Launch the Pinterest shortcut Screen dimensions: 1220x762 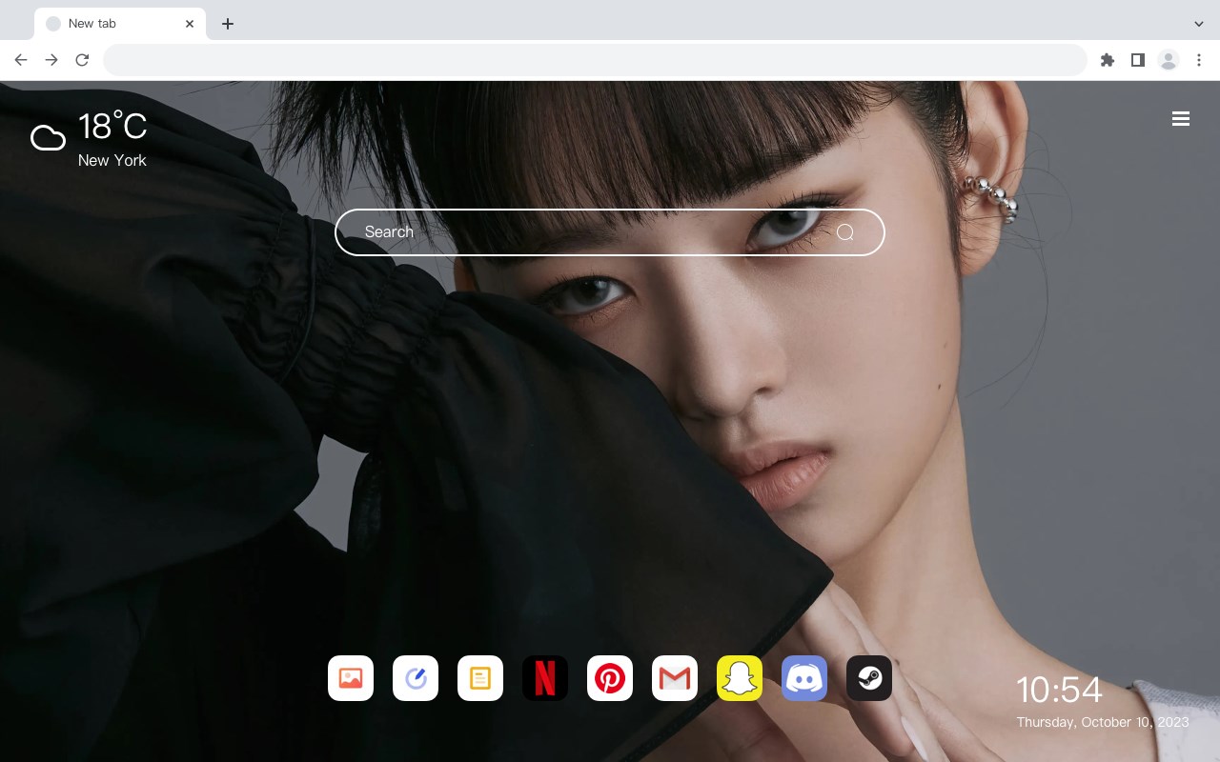coord(610,678)
